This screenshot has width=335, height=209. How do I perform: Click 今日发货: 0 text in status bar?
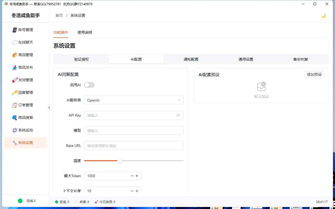107,202
